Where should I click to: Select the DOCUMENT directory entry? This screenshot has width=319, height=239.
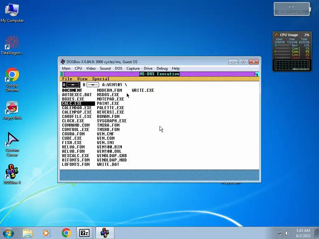(72, 90)
